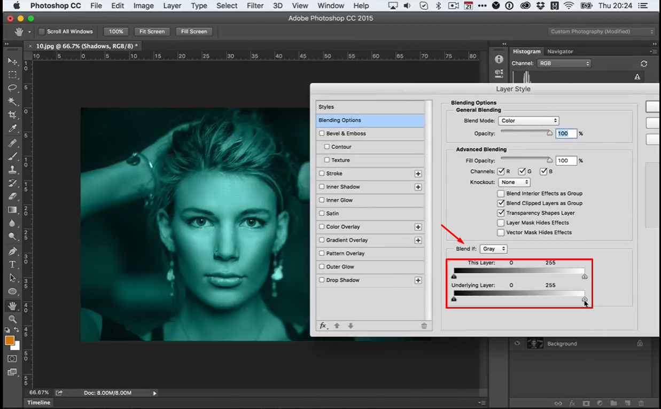Open the Knockout dropdown

pyautogui.click(x=514, y=182)
